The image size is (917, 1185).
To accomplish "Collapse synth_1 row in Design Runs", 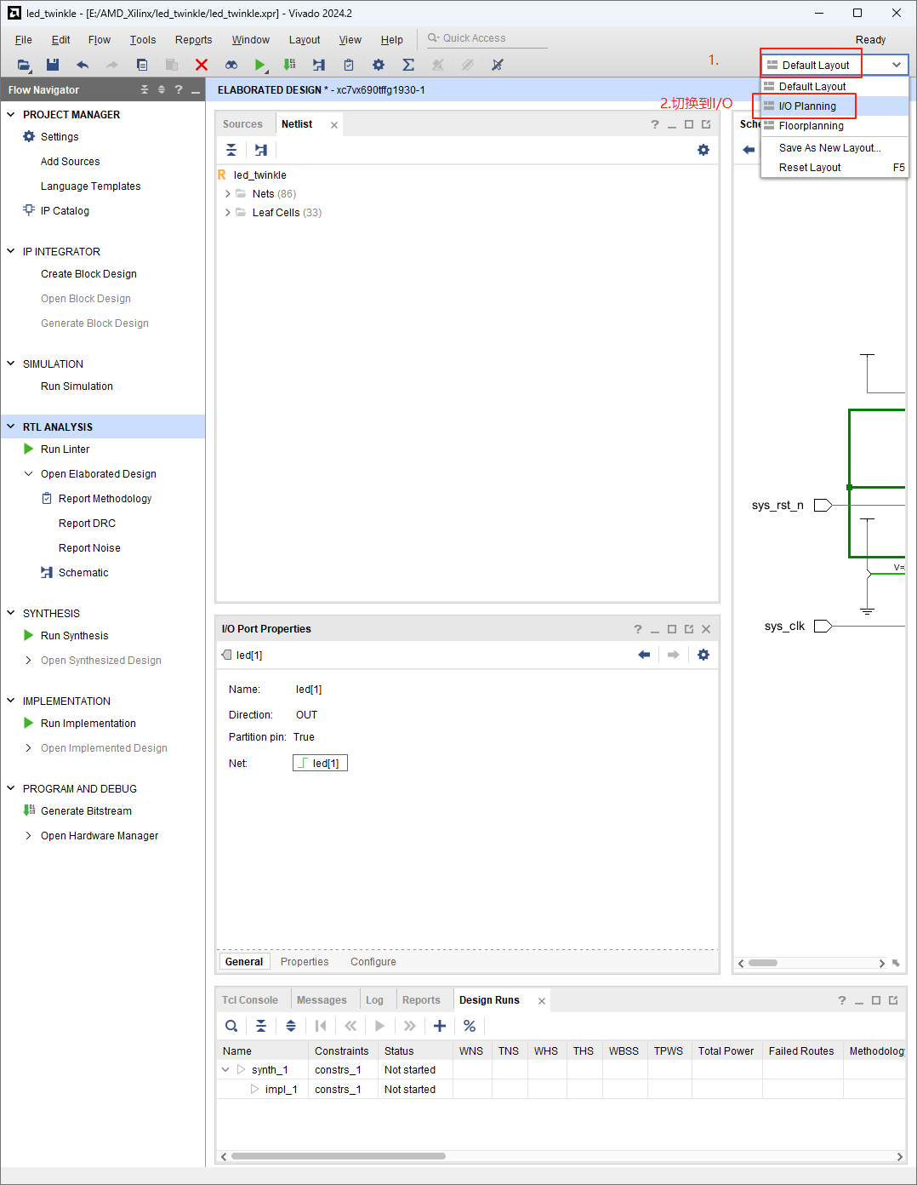I will pyautogui.click(x=225, y=1070).
